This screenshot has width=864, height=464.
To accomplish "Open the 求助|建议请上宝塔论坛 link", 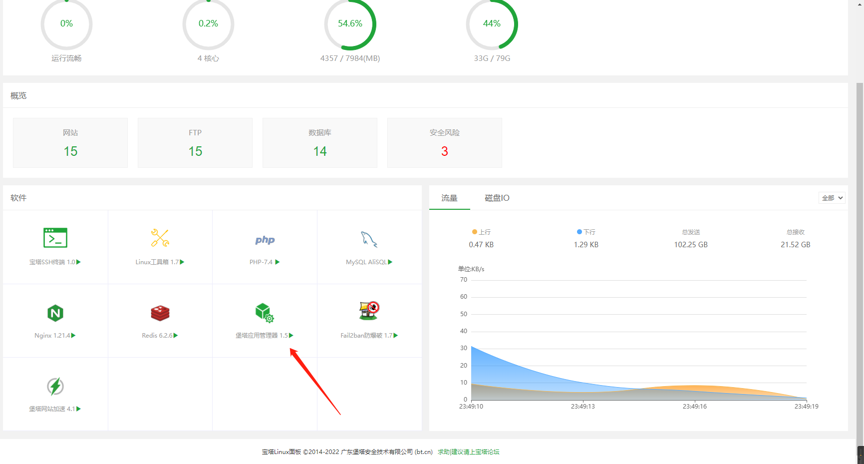I will point(469,452).
